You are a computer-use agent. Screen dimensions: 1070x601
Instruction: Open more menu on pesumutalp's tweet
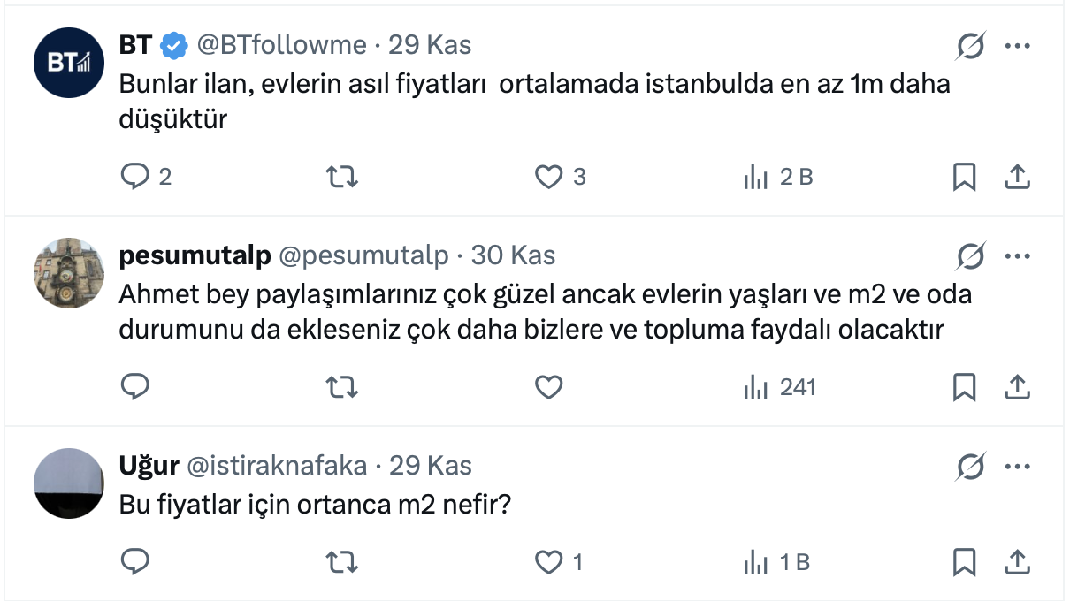[x=1018, y=256]
